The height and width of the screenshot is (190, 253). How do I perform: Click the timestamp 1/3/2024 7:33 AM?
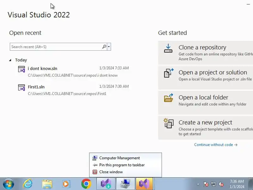pyautogui.click(x=114, y=68)
